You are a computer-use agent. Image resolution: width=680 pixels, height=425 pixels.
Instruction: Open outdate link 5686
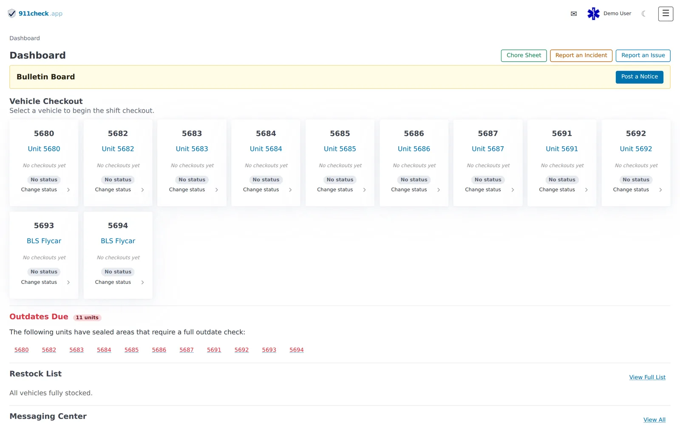point(159,350)
